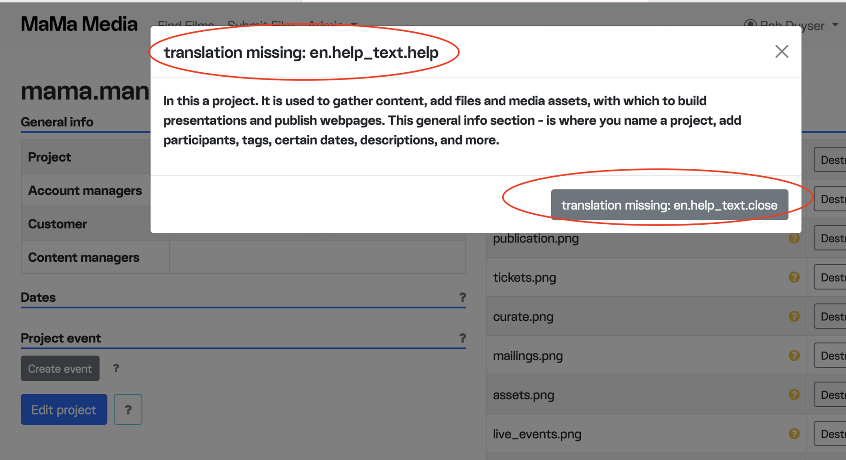Click the 'translation missing: en.help_text.close' button
The height and width of the screenshot is (460, 846).
click(x=669, y=205)
